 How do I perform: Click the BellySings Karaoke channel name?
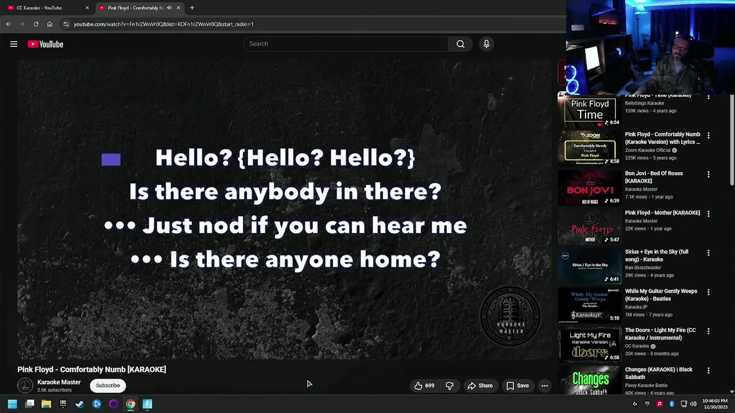644,103
